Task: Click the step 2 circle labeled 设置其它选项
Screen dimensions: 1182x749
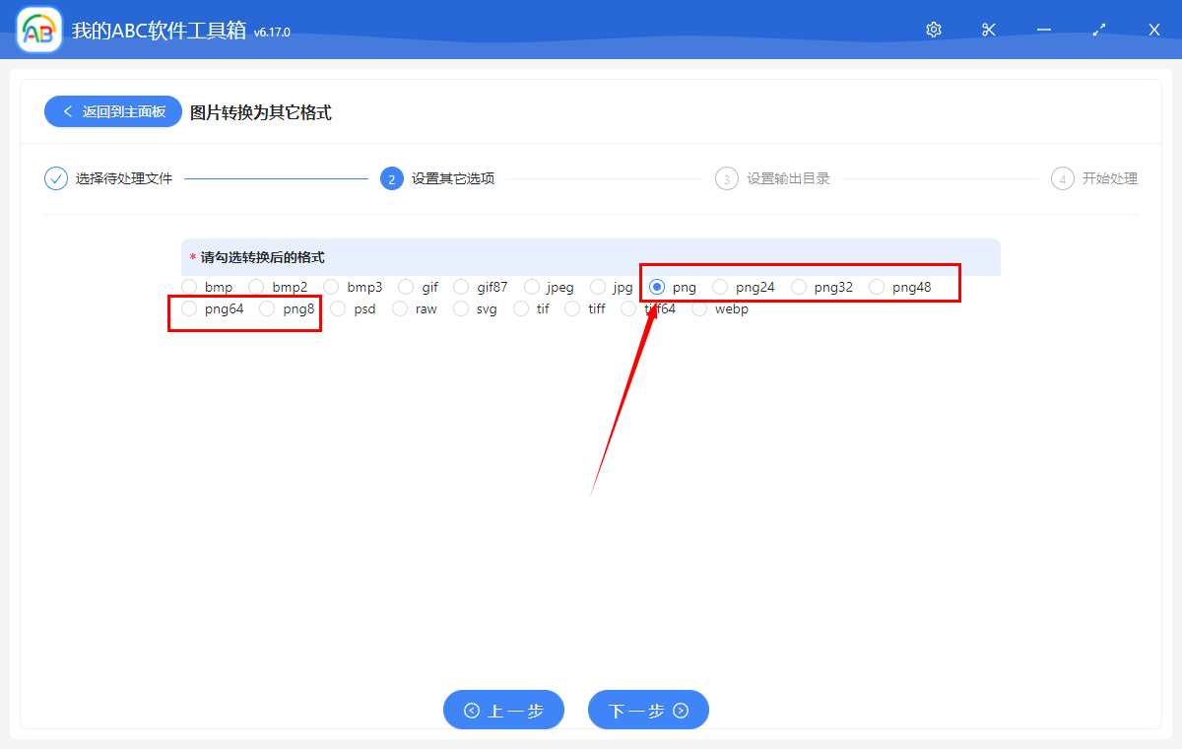Action: tap(391, 178)
